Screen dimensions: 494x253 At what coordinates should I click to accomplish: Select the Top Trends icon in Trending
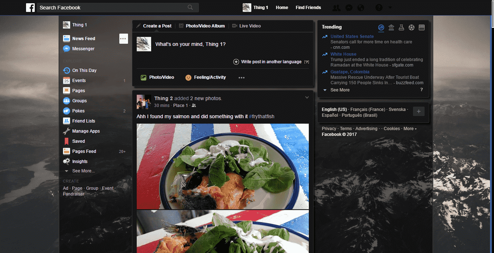tap(381, 27)
